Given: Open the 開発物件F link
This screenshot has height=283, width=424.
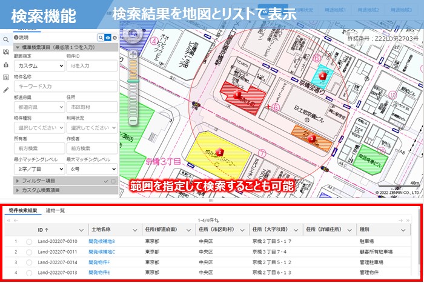Looking at the screenshot, I should click(x=99, y=262).
